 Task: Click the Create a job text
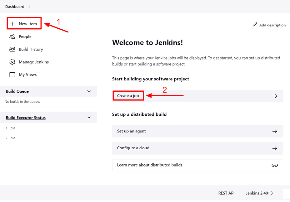(x=128, y=96)
